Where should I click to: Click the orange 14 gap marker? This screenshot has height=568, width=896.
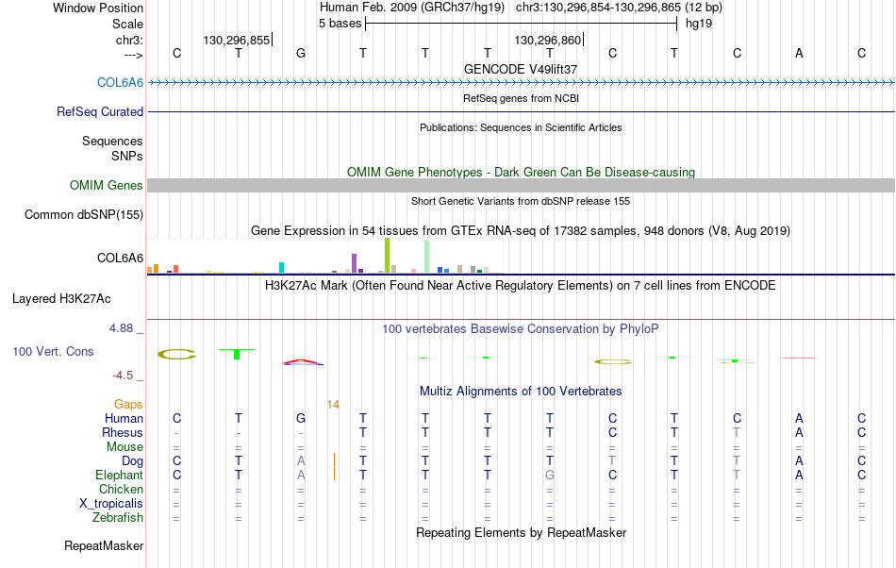[333, 405]
